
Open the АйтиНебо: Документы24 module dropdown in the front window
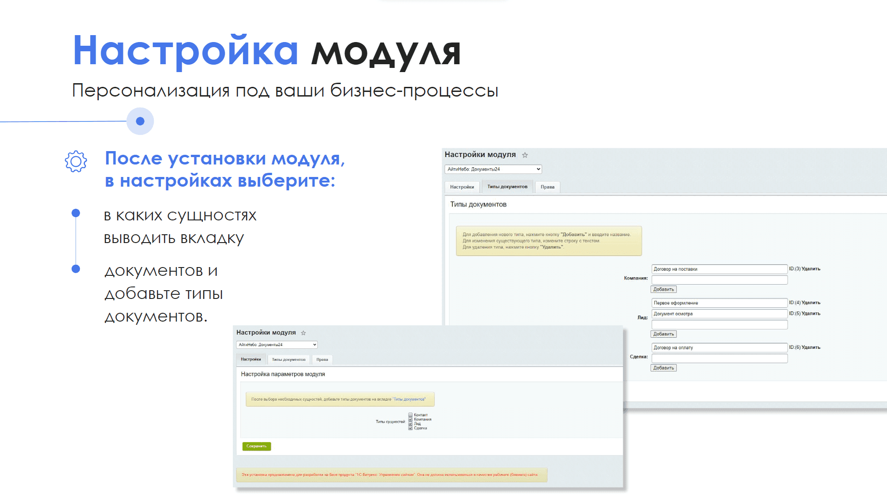coord(277,345)
